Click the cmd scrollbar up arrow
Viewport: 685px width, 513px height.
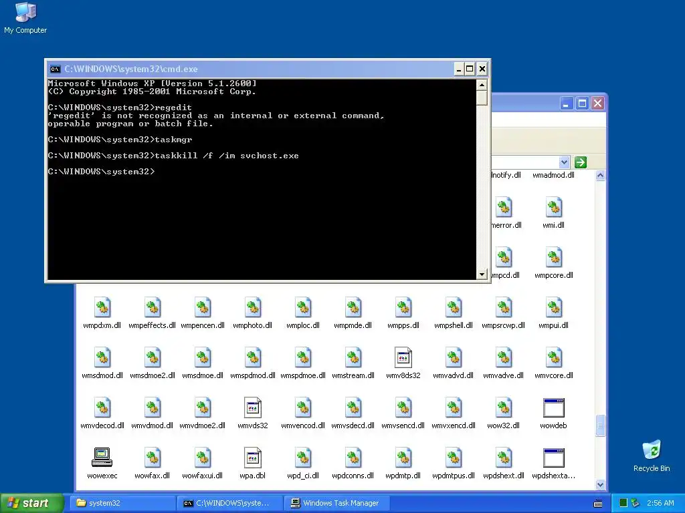point(482,85)
